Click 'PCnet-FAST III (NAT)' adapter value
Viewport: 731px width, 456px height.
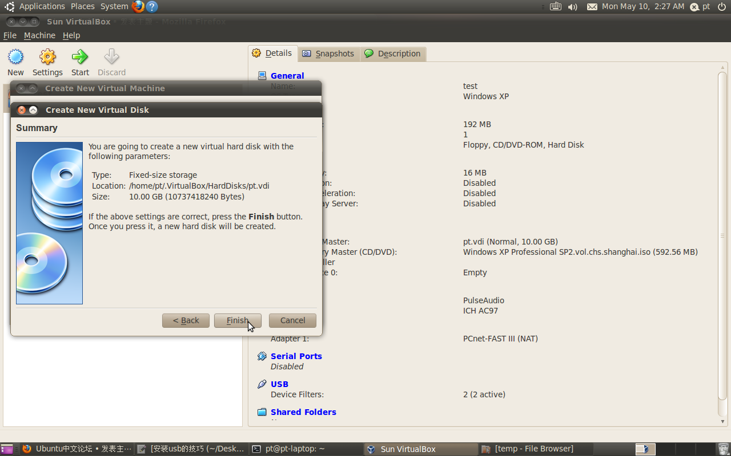click(500, 339)
